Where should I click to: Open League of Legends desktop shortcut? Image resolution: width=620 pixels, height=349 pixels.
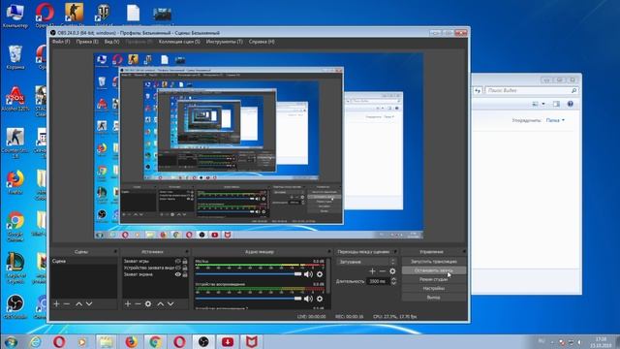[x=15, y=268]
